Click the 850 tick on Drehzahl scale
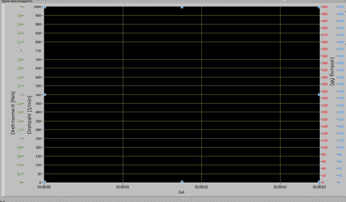 [38, 33]
